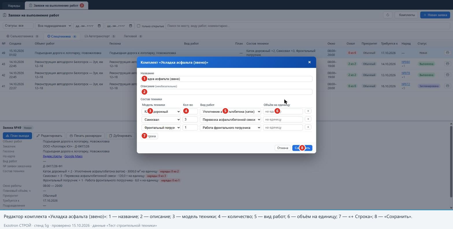Viewport: 453px width, 229px height.
Task: Select the Легковой tab
Action: click(x=133, y=36)
